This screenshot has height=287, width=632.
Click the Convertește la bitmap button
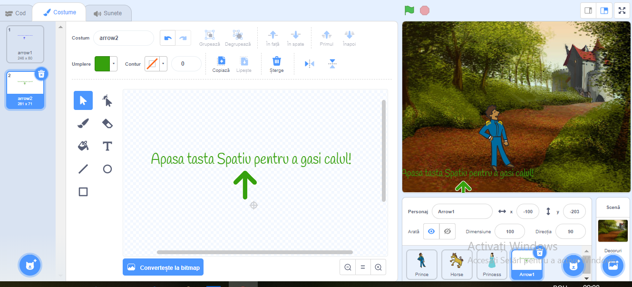[x=163, y=267]
